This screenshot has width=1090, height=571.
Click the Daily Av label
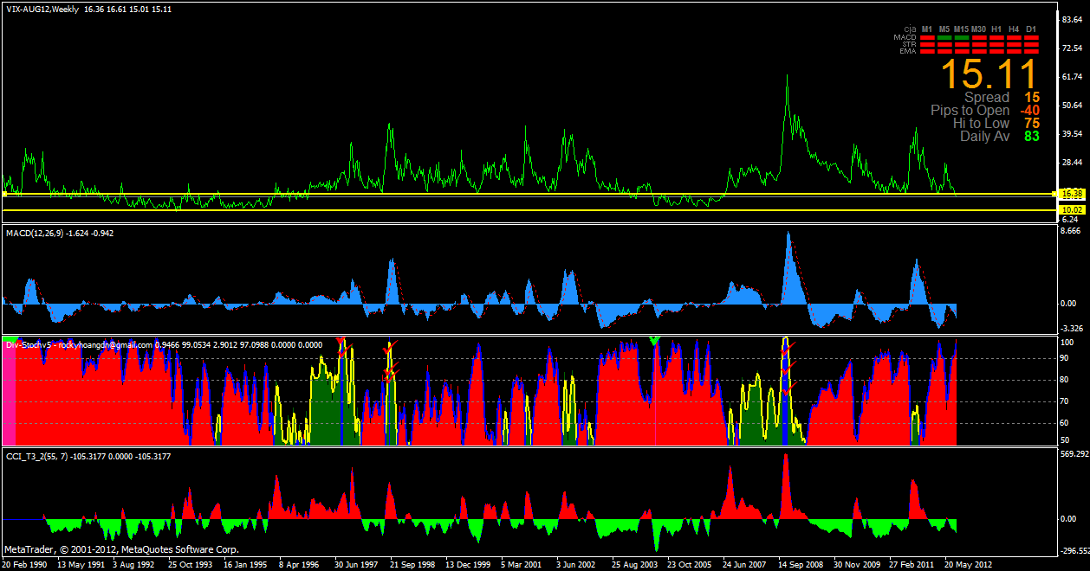click(985, 136)
